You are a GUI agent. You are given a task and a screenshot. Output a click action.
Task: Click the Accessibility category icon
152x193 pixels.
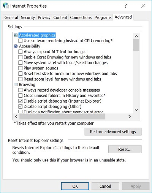pos(16,46)
